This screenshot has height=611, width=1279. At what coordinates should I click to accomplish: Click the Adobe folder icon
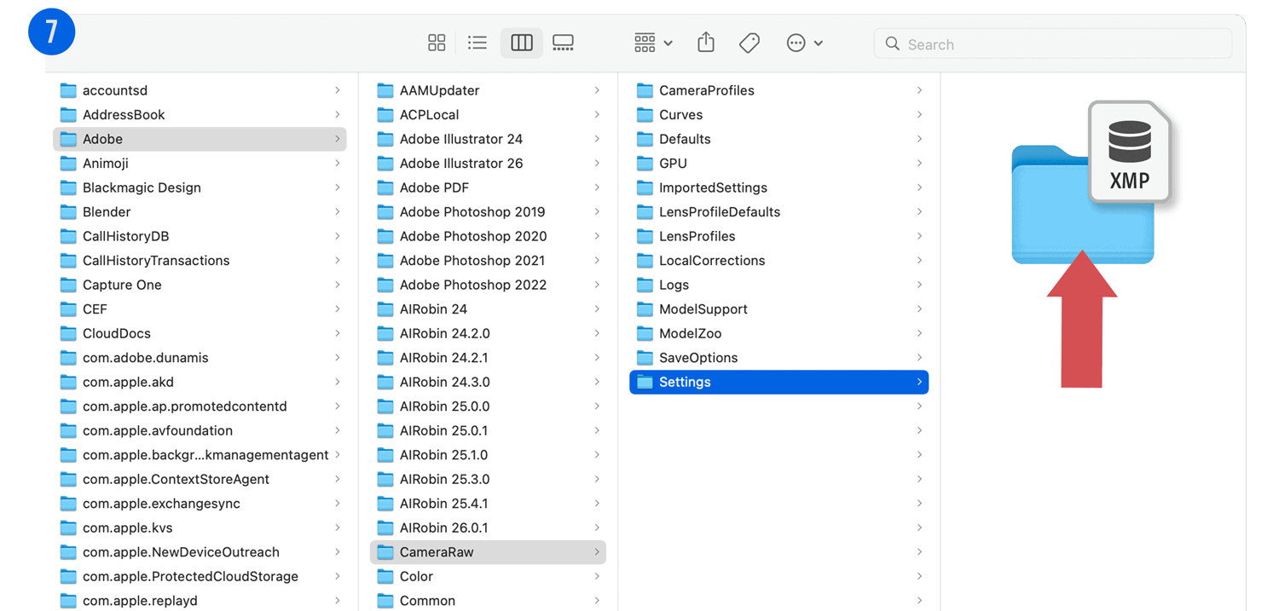pos(69,139)
